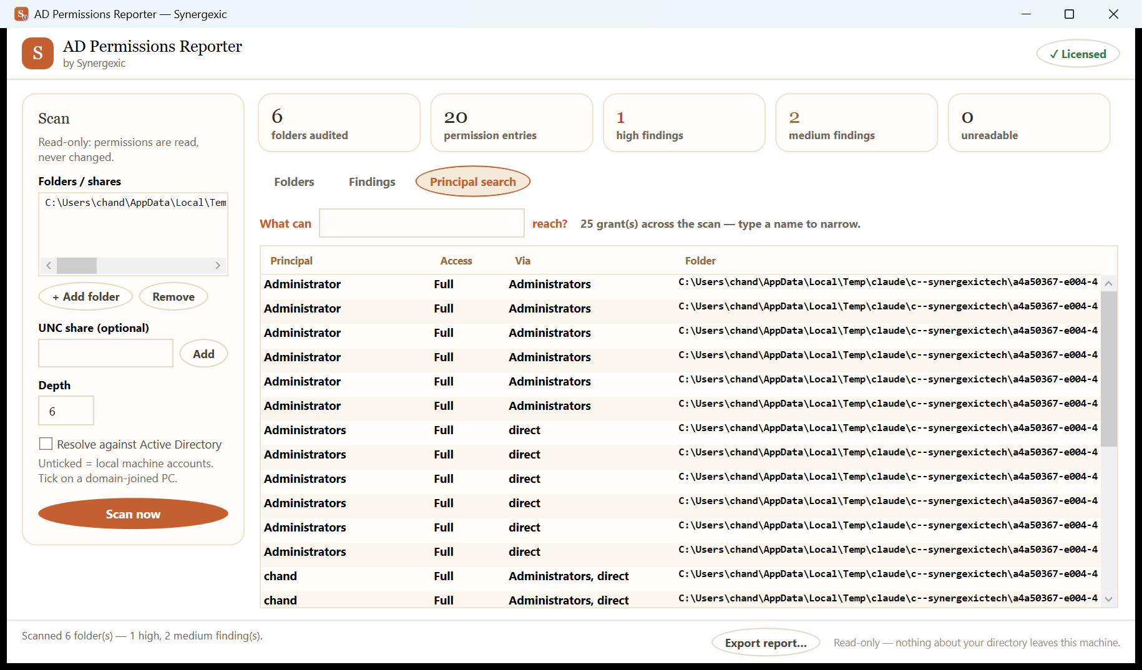Click the "Depth" label
Screen dimensions: 1142x670
pyautogui.click(x=54, y=386)
